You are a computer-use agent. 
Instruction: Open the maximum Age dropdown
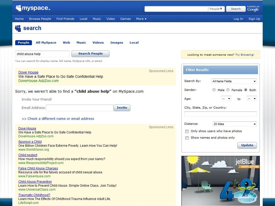[x=252, y=99]
